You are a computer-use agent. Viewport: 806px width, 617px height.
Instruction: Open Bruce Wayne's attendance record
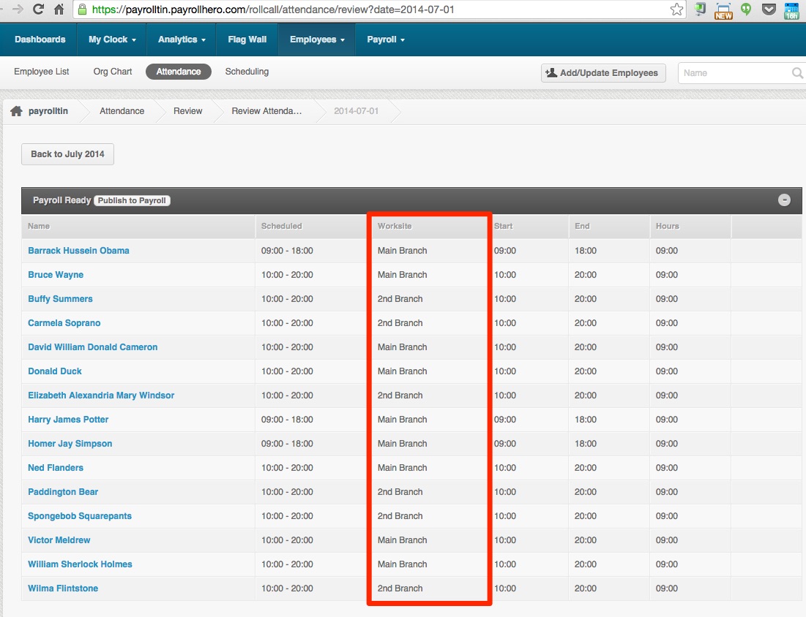[56, 274]
